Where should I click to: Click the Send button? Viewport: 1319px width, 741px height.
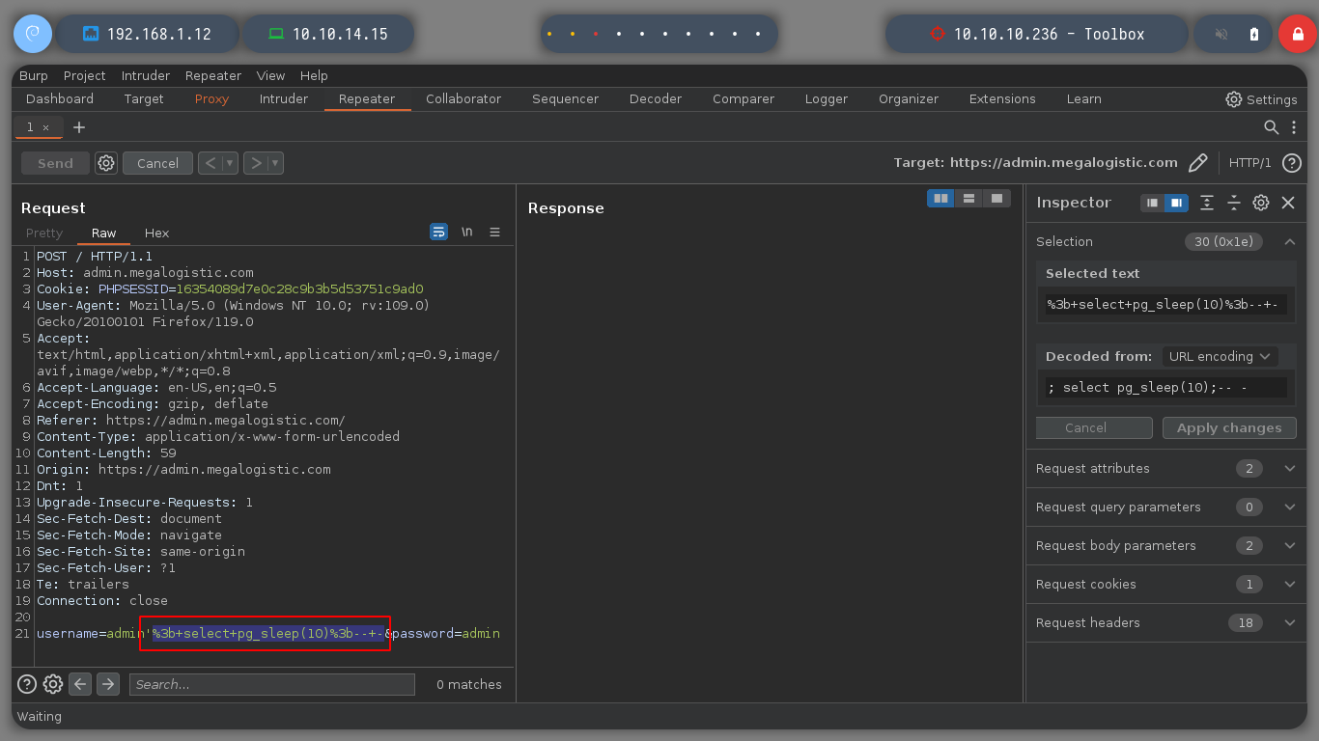coord(55,163)
